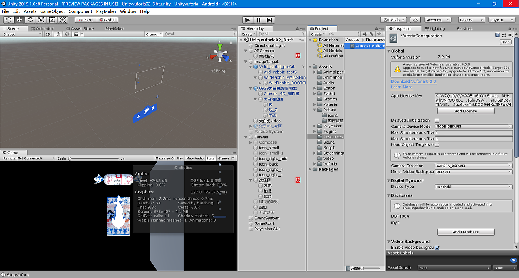Open the Window menu
519x278 pixels.
(128, 11)
